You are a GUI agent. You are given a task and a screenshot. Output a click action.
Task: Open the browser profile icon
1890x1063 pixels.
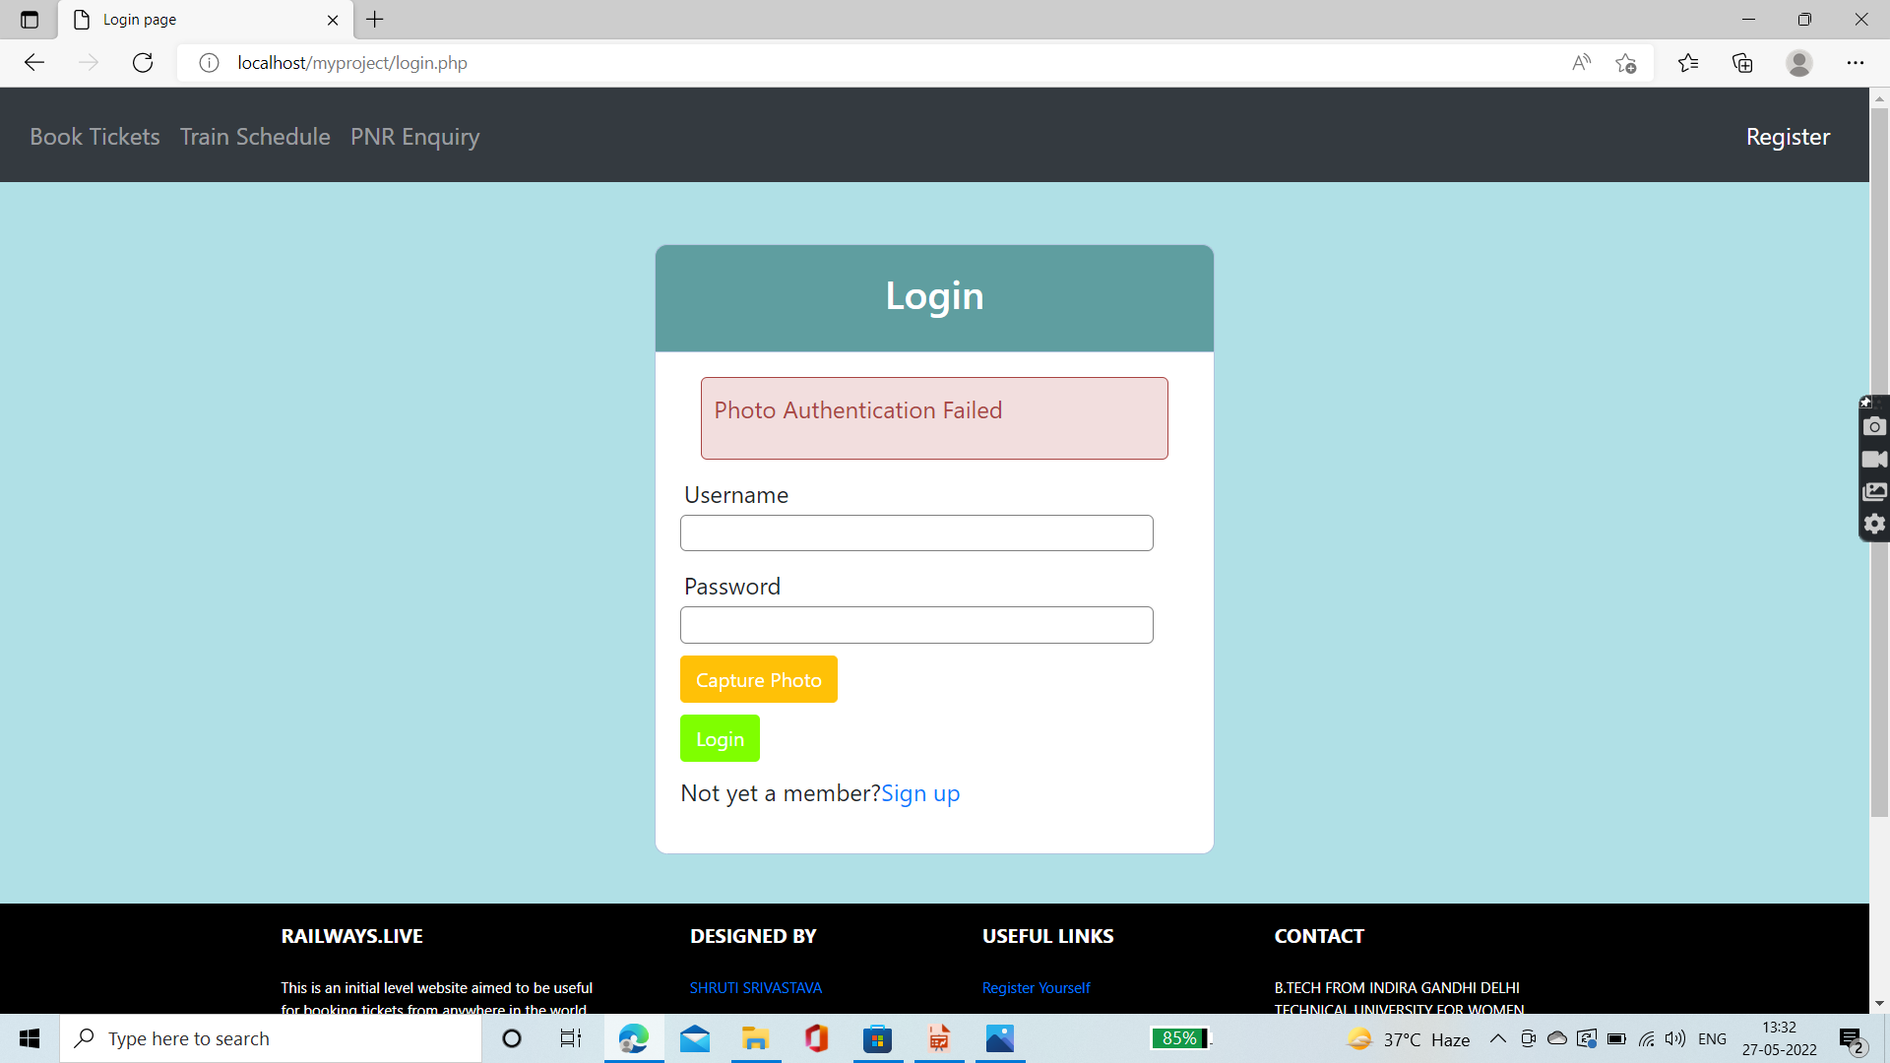1799,62
